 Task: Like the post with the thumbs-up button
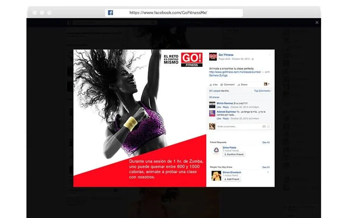pos(213,84)
